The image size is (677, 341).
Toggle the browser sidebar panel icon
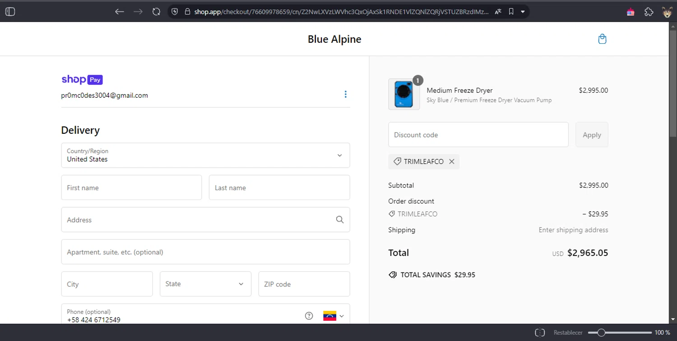(x=10, y=12)
